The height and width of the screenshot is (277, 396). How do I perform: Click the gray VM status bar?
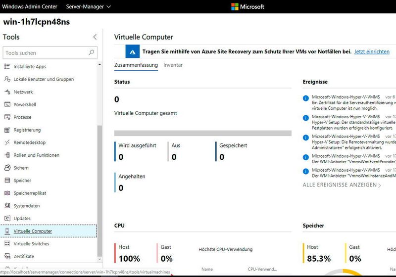click(203, 133)
